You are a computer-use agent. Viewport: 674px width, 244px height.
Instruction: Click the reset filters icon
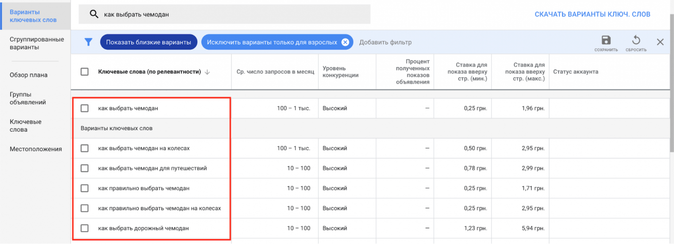636,41
